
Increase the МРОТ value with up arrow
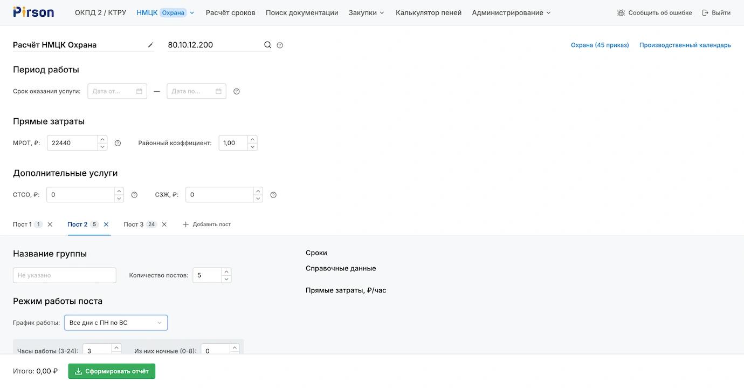[x=102, y=140]
